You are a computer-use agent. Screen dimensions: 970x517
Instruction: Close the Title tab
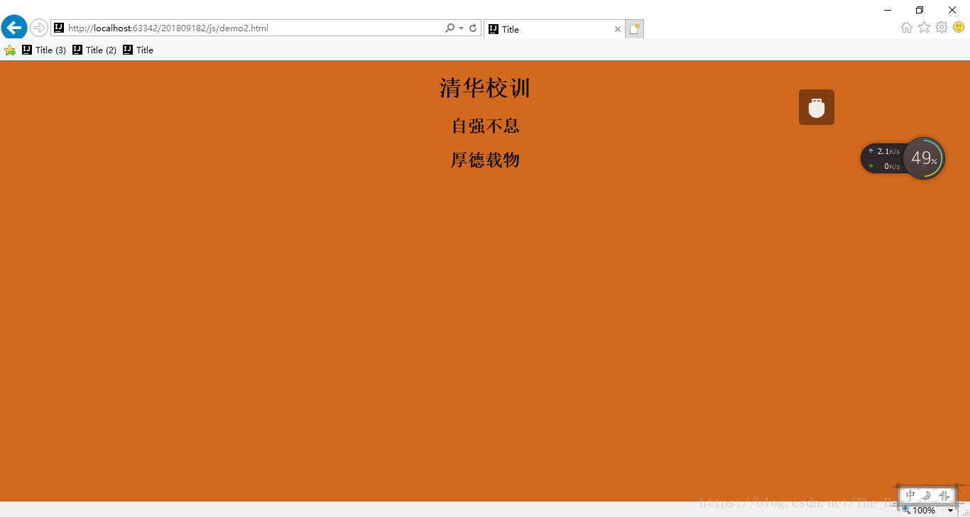[x=617, y=29]
